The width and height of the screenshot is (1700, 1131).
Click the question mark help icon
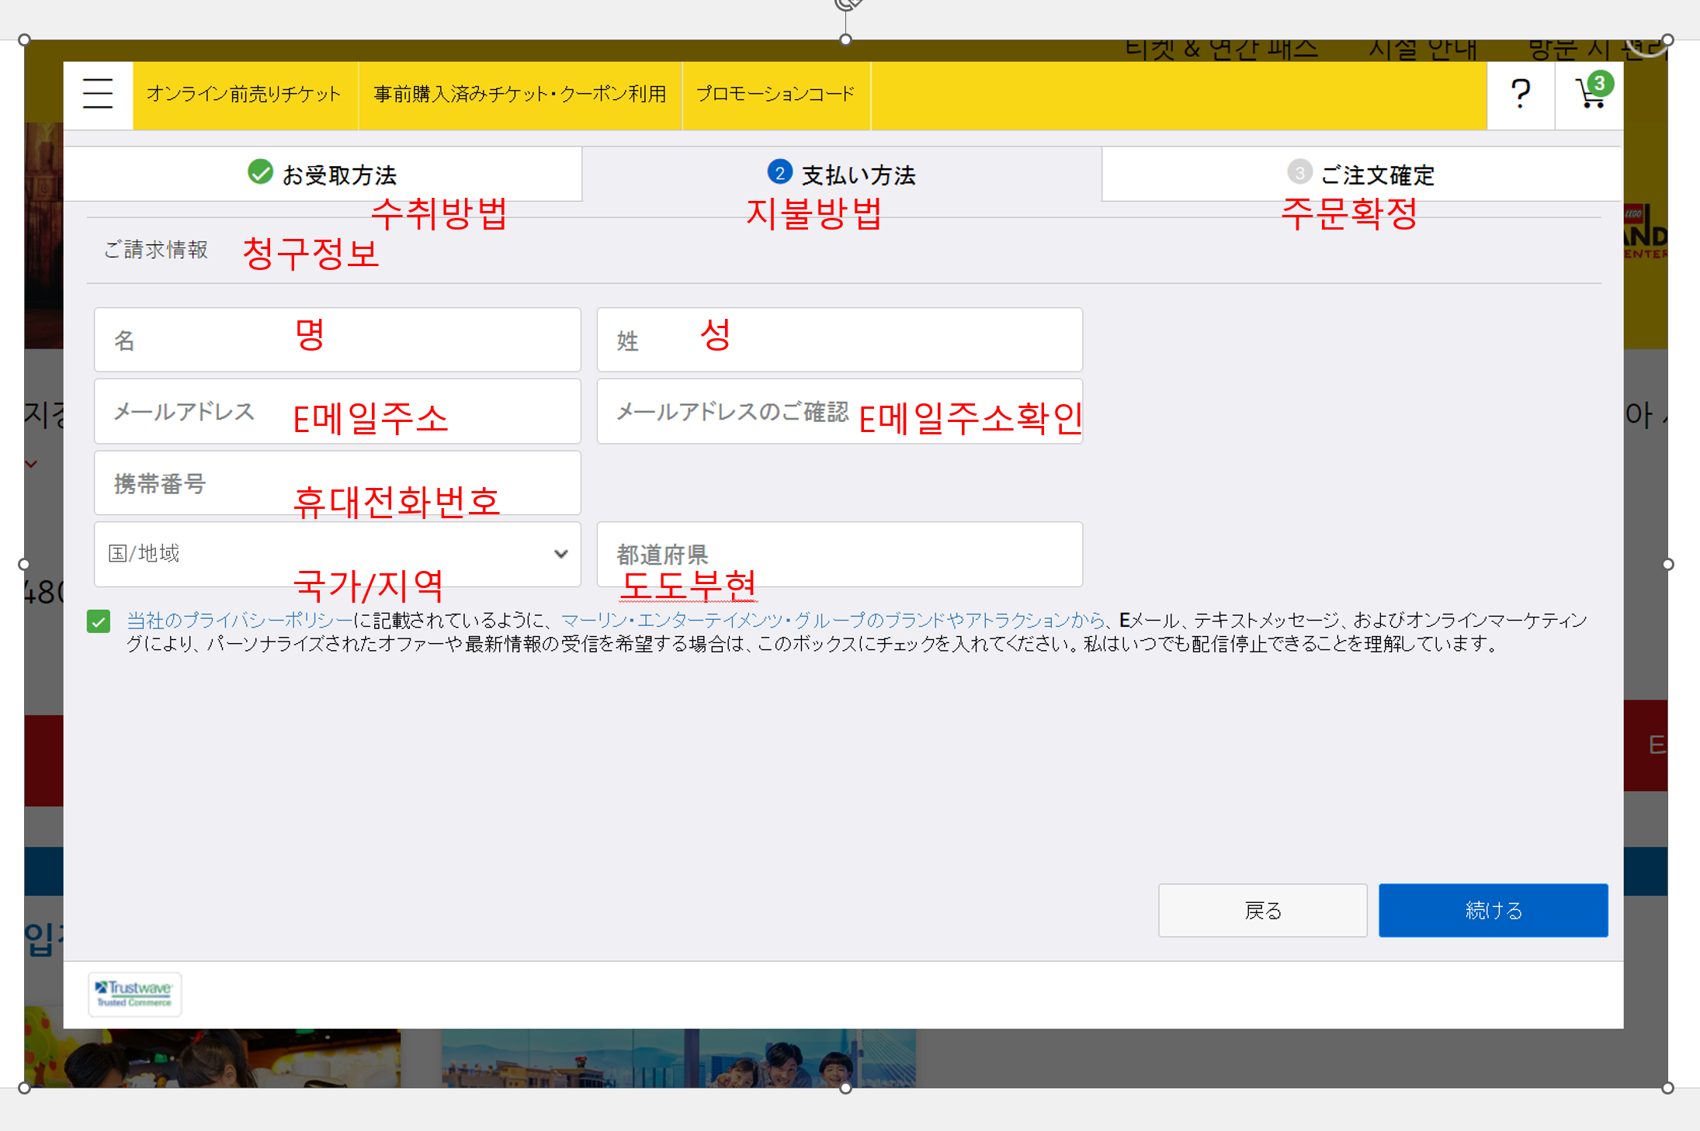1520,95
